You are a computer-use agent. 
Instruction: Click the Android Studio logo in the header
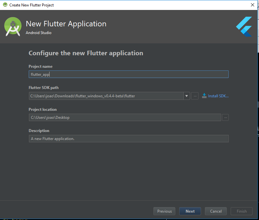point(13,27)
